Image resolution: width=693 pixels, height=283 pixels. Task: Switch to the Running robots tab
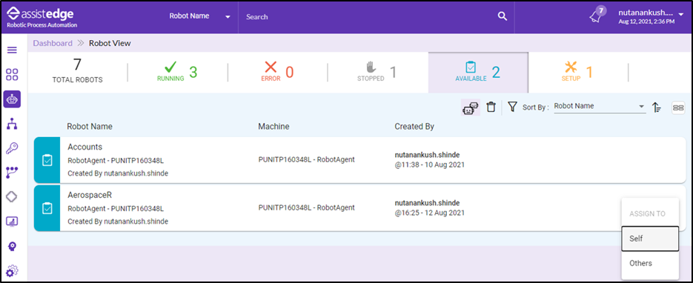[x=177, y=73]
